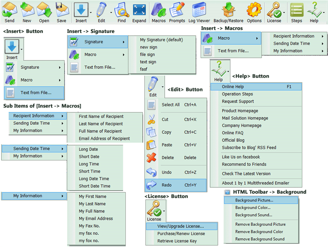Pick "Email Address of Recipient" macro
328x247 pixels.
104,138
